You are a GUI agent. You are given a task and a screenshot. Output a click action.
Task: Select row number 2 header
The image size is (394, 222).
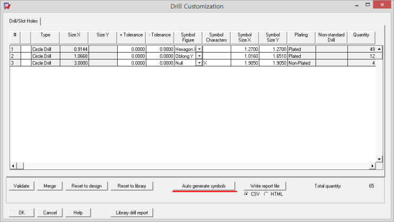pos(15,56)
